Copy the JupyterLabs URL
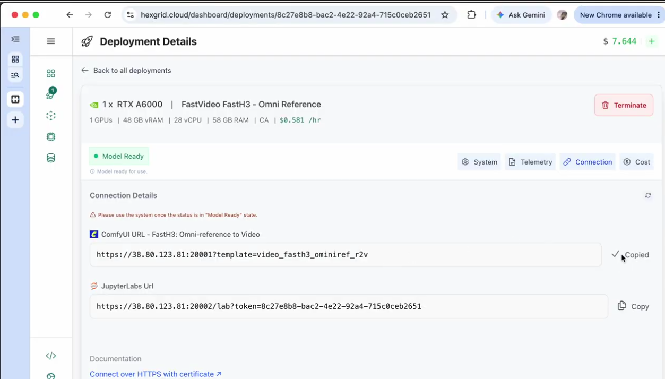 [x=633, y=306]
